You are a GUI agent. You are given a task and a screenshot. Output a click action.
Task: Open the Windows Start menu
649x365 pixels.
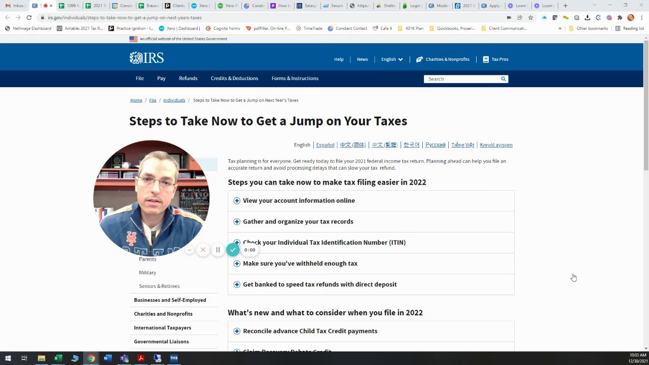pos(8,358)
